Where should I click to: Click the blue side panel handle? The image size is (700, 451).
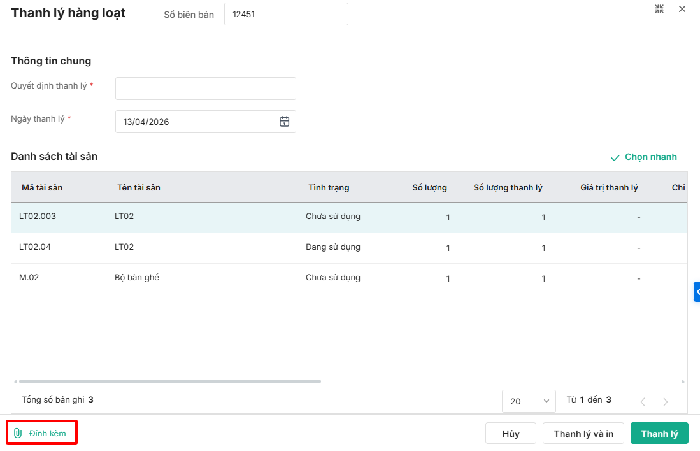[x=697, y=291]
